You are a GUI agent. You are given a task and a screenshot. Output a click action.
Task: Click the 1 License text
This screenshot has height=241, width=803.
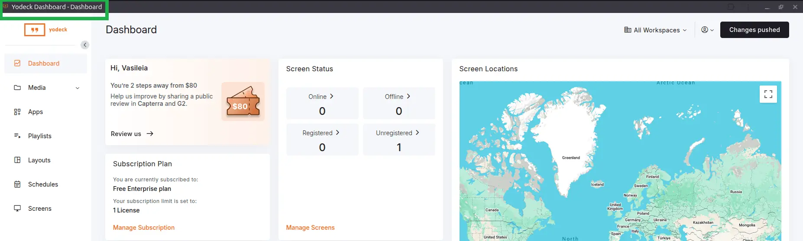pyautogui.click(x=126, y=210)
